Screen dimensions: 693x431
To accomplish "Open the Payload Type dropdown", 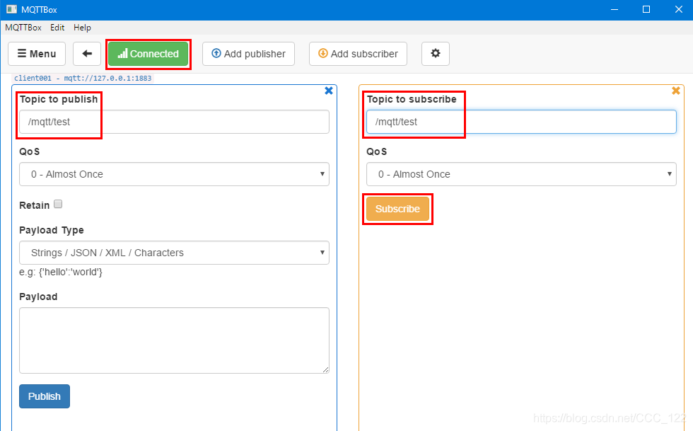I will [x=174, y=253].
